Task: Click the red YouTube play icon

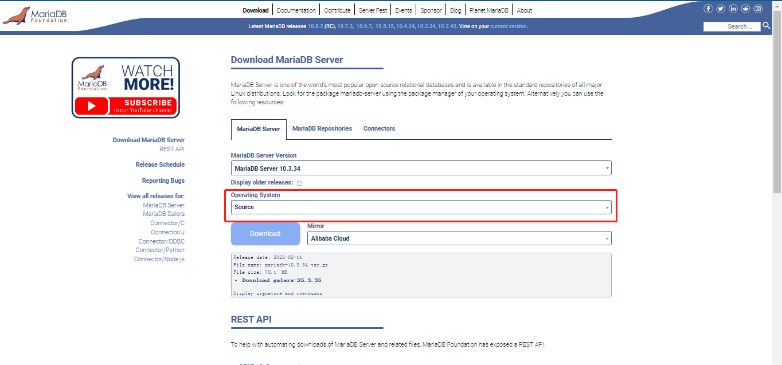Action: click(x=91, y=106)
